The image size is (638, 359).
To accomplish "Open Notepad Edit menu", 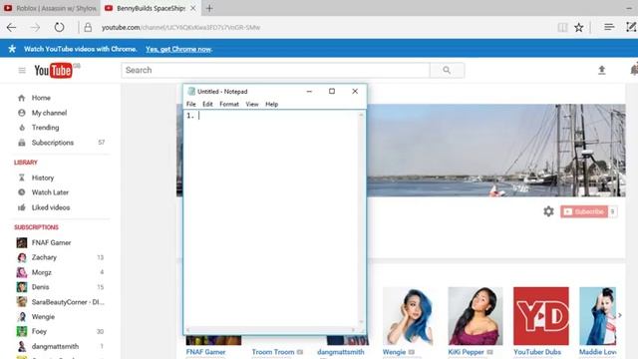I will 207,104.
